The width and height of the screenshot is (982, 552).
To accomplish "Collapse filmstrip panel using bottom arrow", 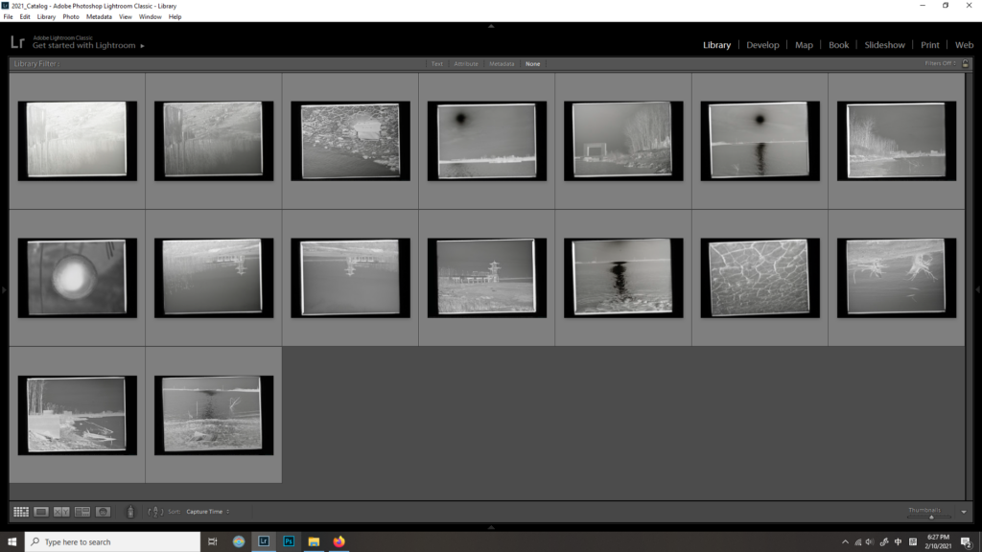I will point(491,528).
